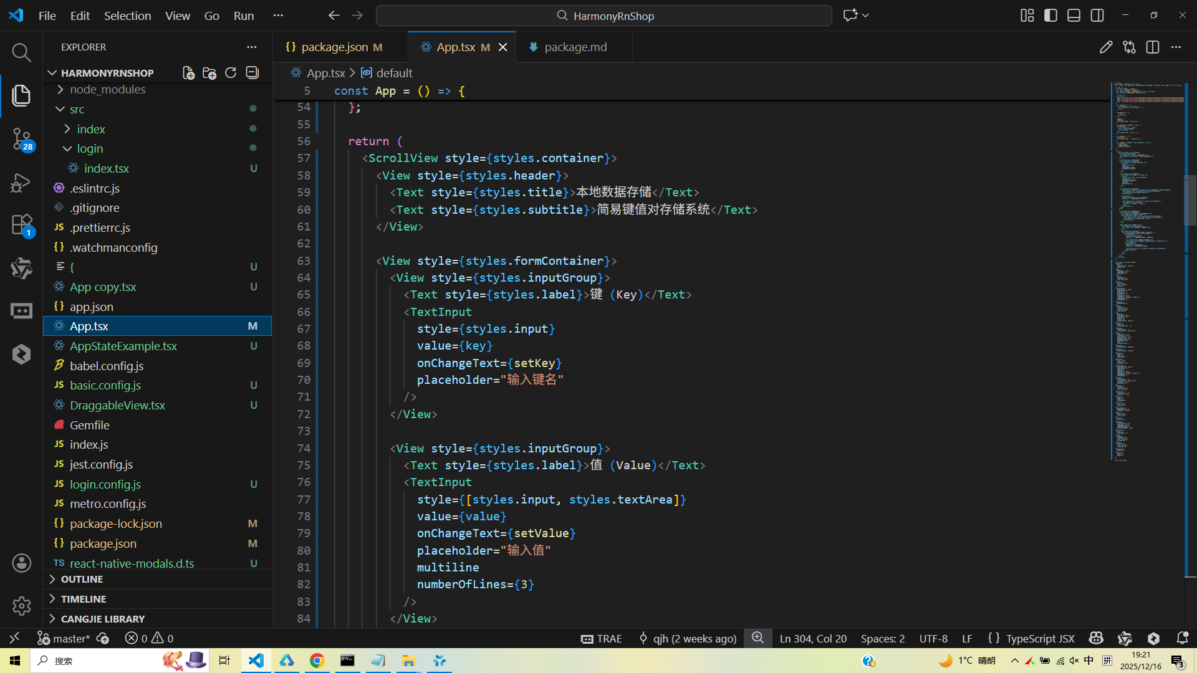Collapse all folders in explorer

pyautogui.click(x=252, y=73)
